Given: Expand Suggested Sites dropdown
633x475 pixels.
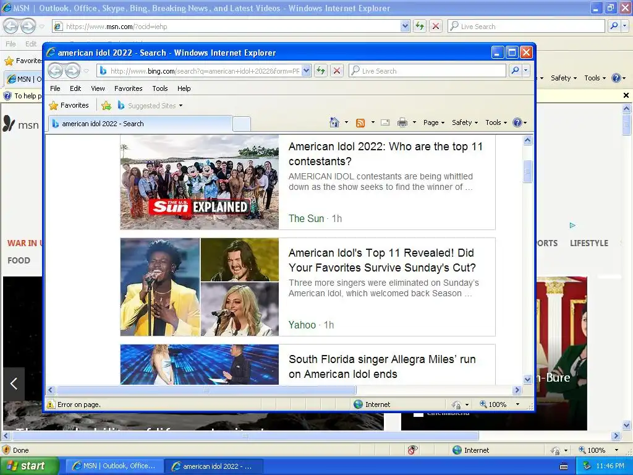Looking at the screenshot, I should [181, 106].
